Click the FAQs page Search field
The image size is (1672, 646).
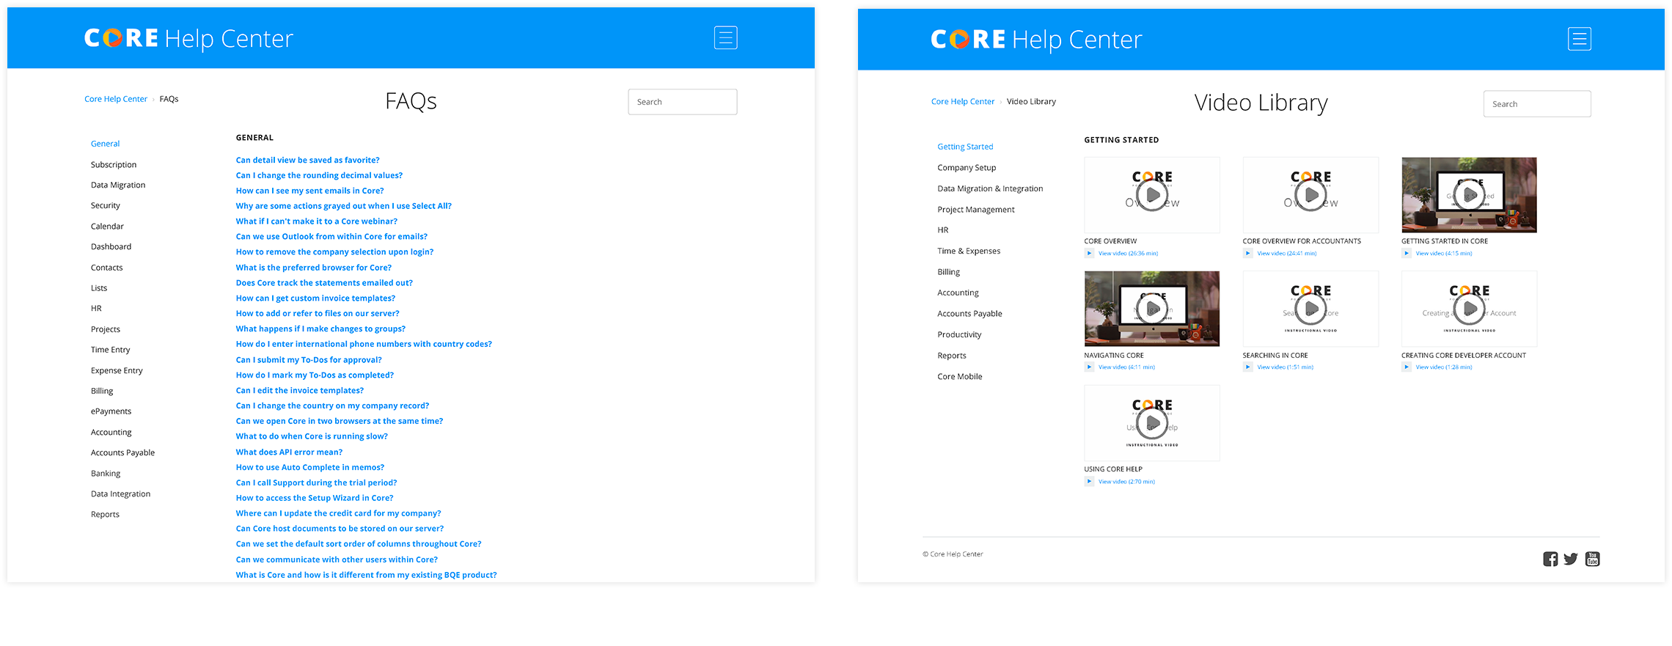pos(682,102)
